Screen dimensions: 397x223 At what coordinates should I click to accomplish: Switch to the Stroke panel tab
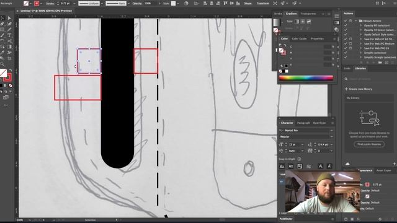(x=278, y=14)
